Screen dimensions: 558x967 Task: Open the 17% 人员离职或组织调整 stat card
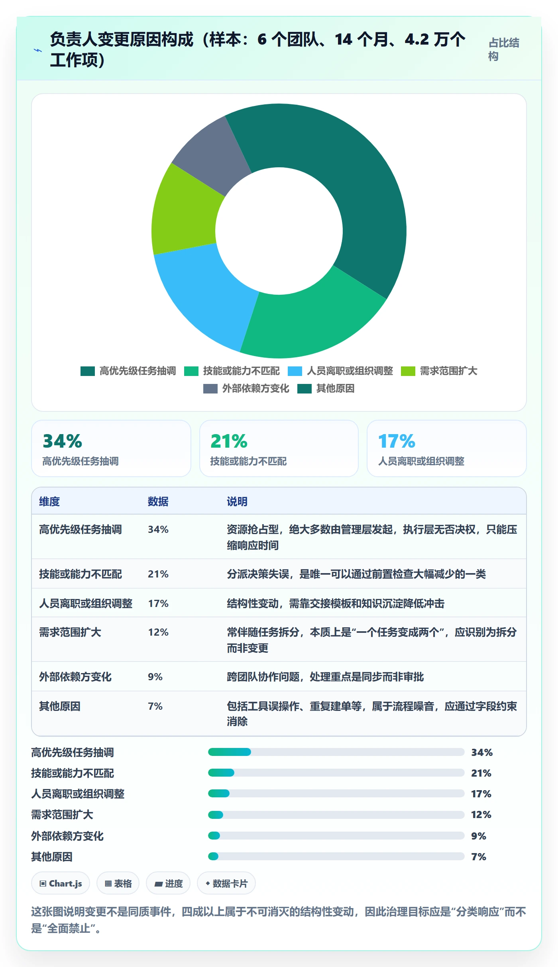coord(447,448)
